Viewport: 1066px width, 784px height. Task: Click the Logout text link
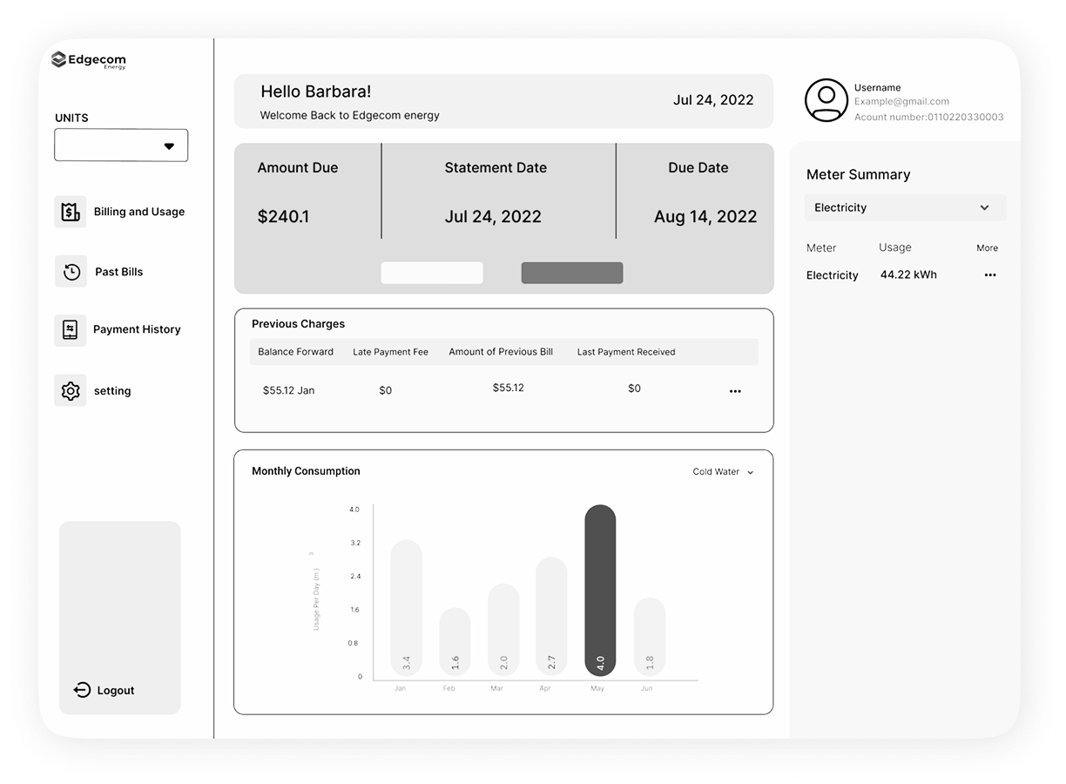(116, 691)
